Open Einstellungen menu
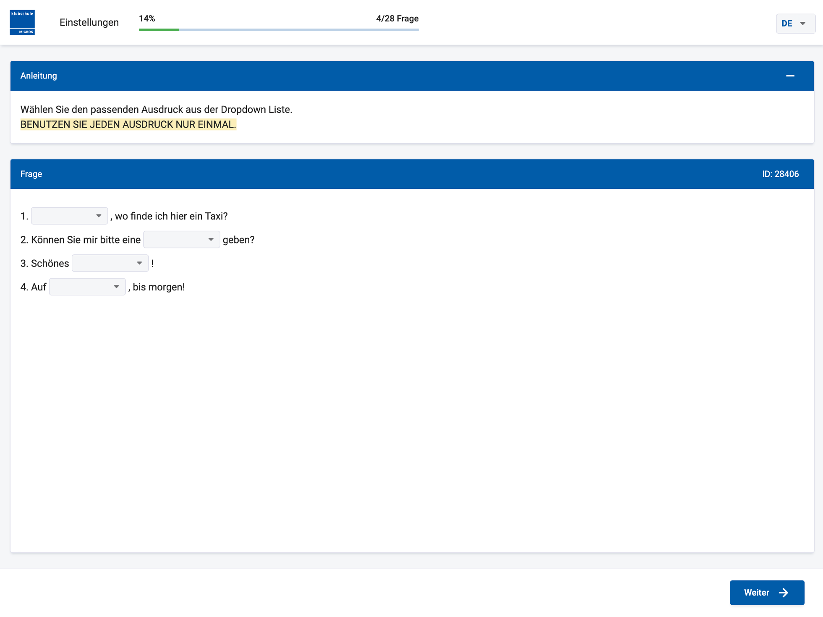The height and width of the screenshot is (617, 823). (89, 23)
